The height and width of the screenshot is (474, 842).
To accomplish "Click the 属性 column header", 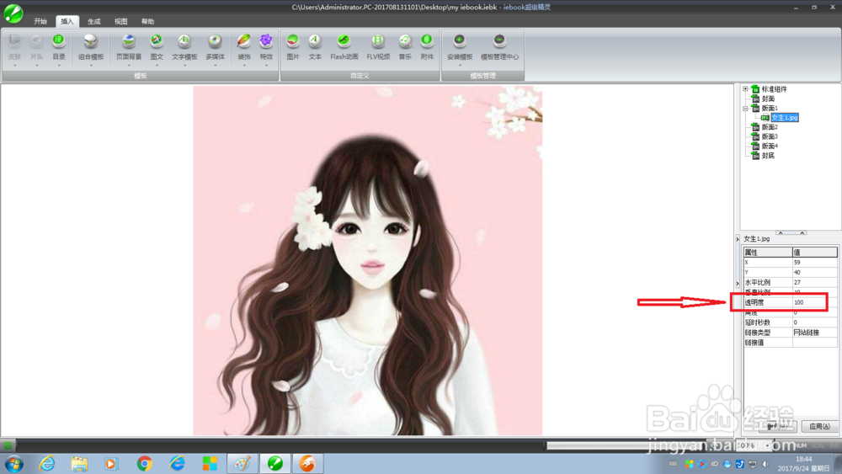I will click(x=768, y=253).
